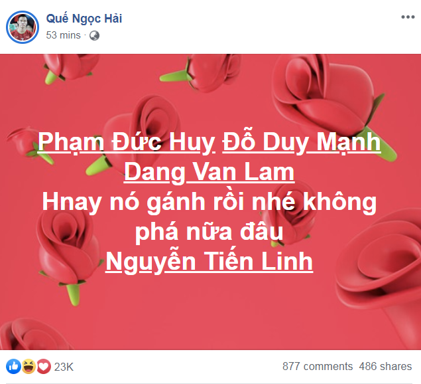Click the Like reaction icon

13,366
